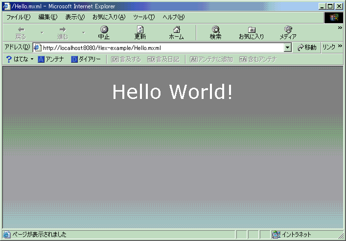Click the ページが表示されました status text
This screenshot has width=346, height=241.
click(39, 234)
